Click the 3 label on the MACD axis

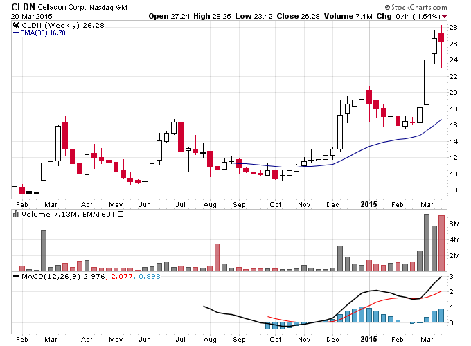451,276
